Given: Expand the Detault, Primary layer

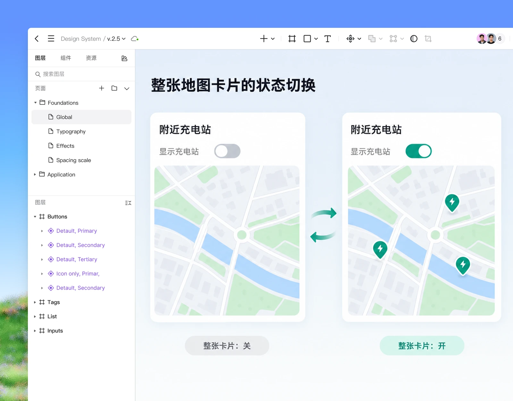Looking at the screenshot, I should [42, 231].
